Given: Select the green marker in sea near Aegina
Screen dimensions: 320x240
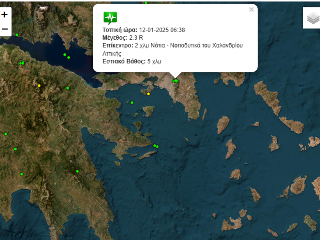Looking at the screenshot, I should coord(132,103).
